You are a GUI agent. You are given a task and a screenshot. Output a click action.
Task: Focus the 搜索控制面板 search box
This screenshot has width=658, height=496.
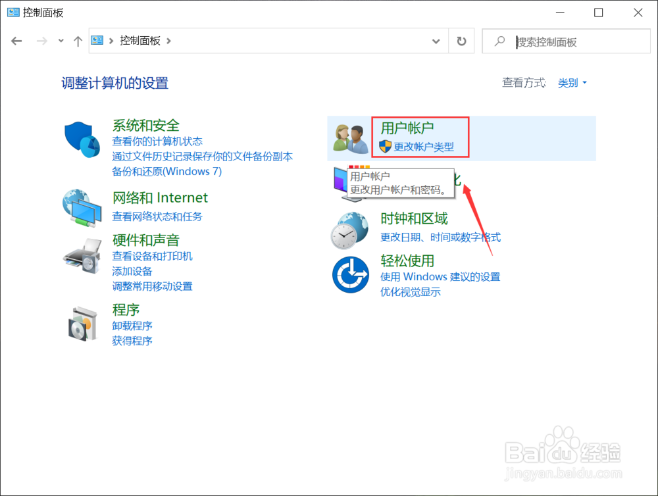566,41
